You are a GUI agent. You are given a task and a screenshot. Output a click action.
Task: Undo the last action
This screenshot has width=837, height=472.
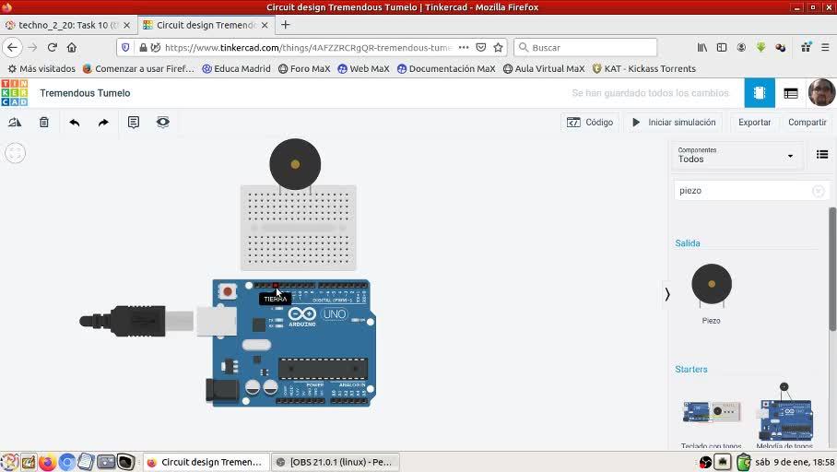coord(74,123)
